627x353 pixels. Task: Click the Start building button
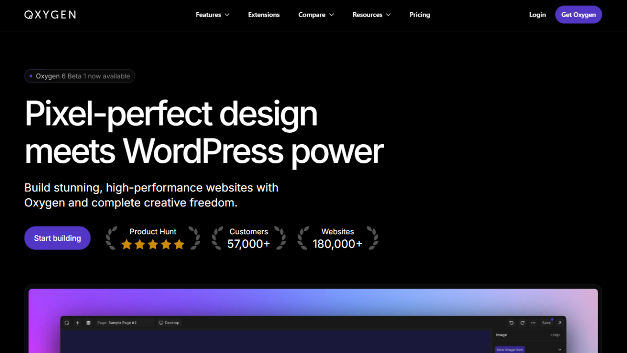pyautogui.click(x=57, y=238)
